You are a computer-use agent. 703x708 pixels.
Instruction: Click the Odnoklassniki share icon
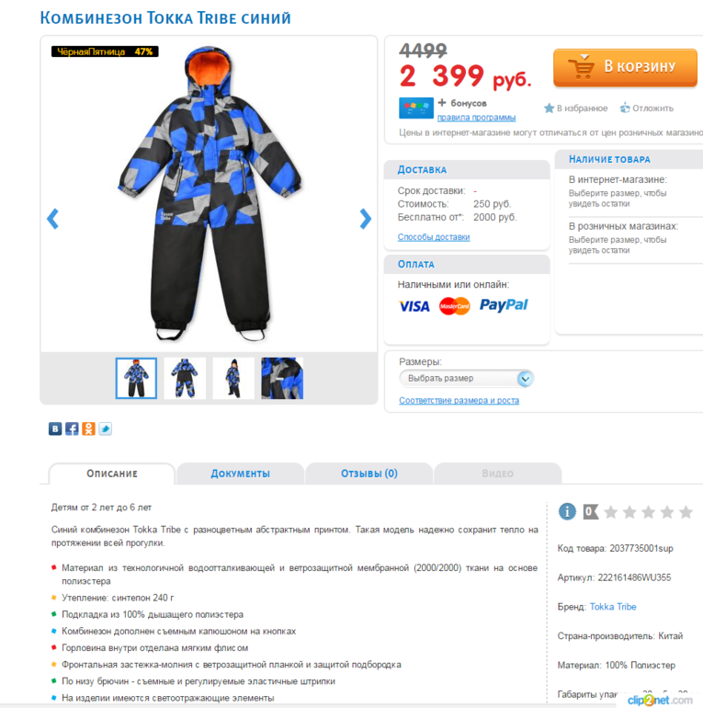[x=88, y=428]
